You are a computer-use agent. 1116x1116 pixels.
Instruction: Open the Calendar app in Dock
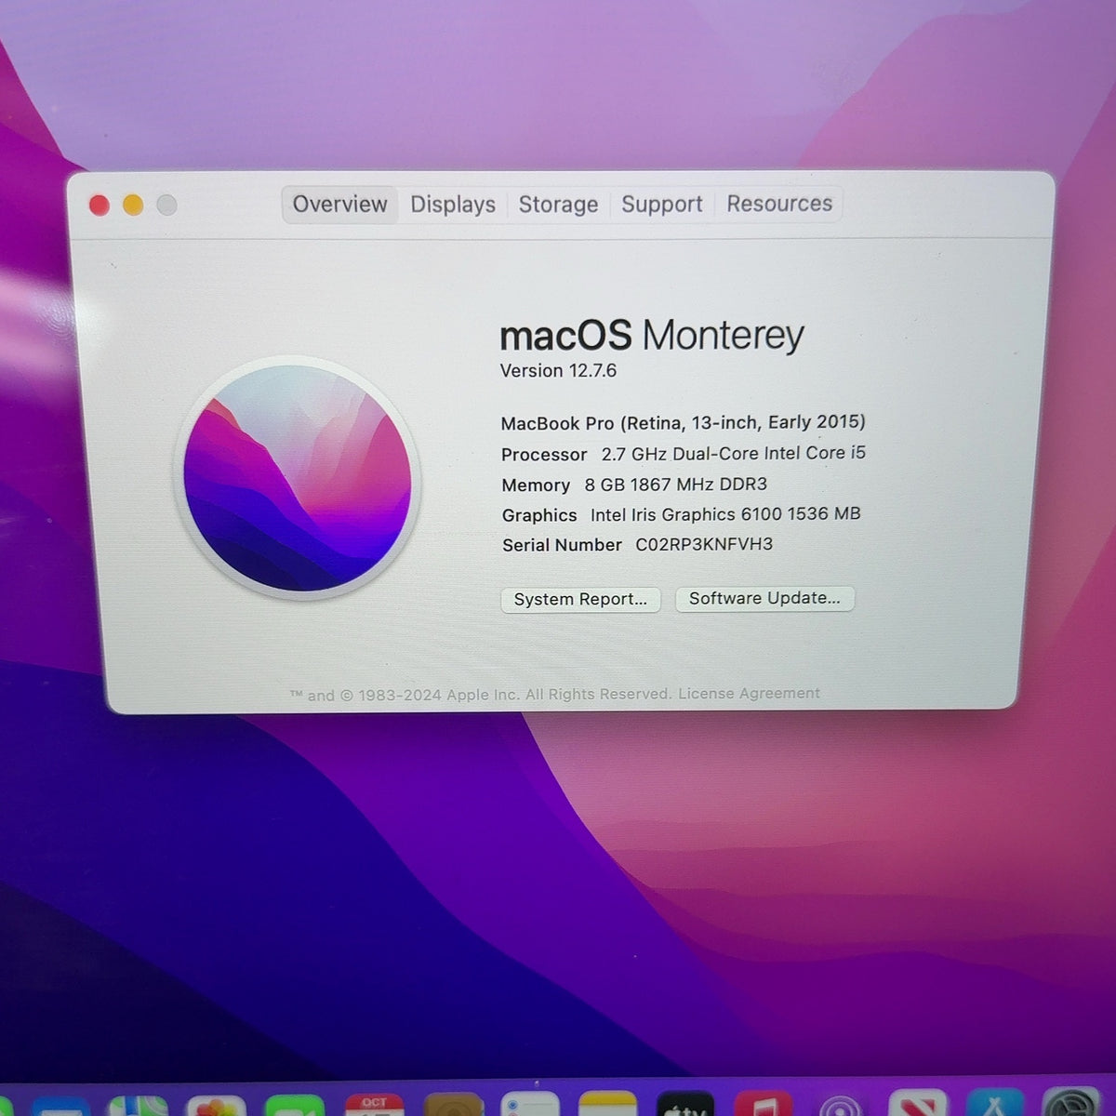click(x=374, y=1105)
